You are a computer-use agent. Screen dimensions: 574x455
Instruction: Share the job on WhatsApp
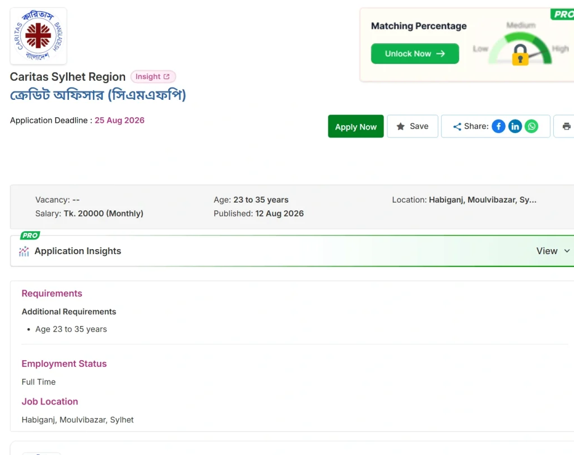[531, 126]
